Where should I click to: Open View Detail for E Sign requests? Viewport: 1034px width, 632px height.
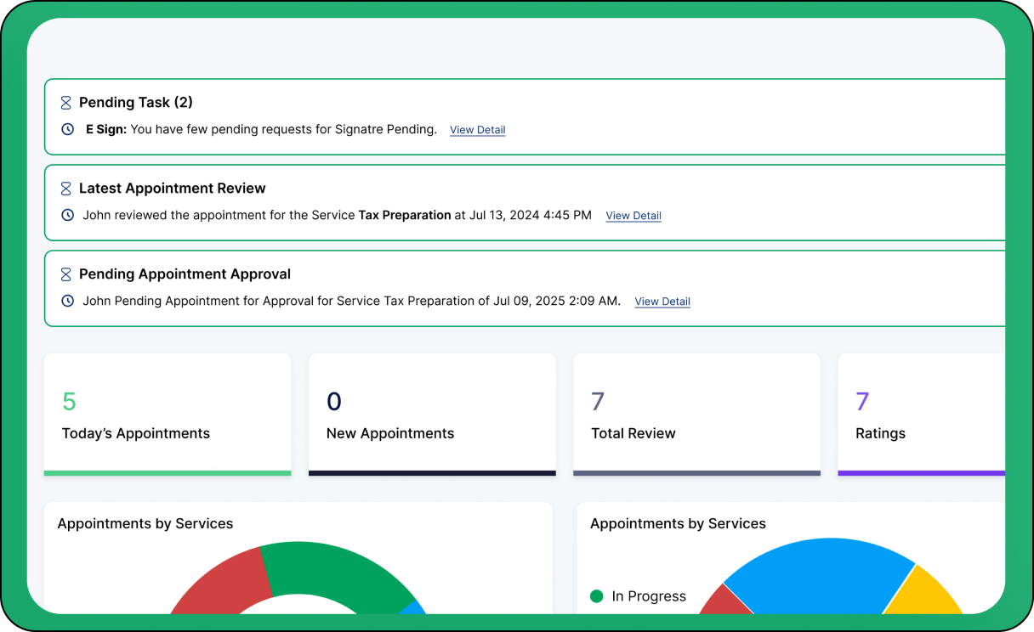click(x=477, y=131)
